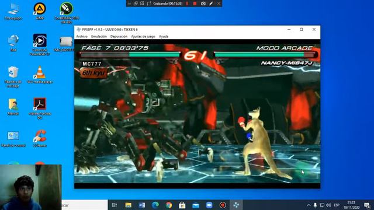Stop the screen recording with the red square
Screen dimensions: 374x210
coord(195,3)
